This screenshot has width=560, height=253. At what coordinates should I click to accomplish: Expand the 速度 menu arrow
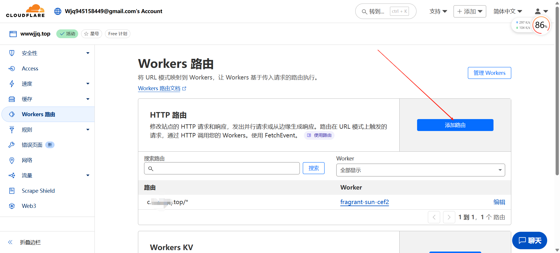pos(88,84)
